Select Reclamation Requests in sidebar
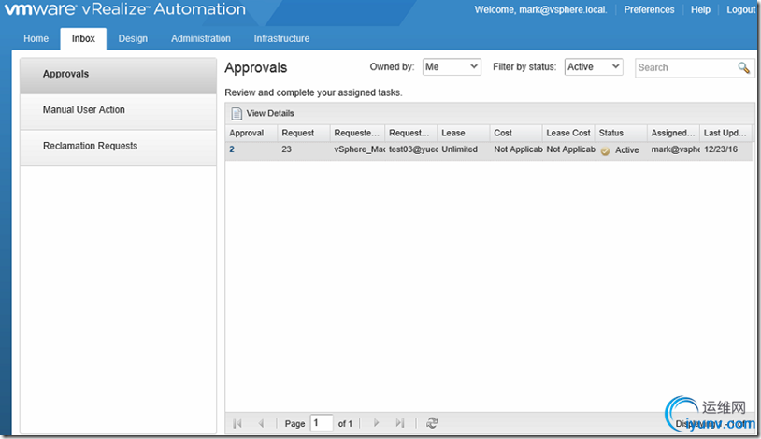 (118, 146)
